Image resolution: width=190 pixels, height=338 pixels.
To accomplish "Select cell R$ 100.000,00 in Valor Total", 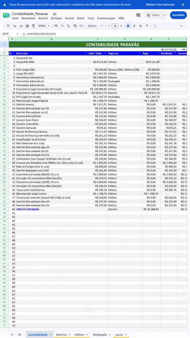I will point(98,89).
